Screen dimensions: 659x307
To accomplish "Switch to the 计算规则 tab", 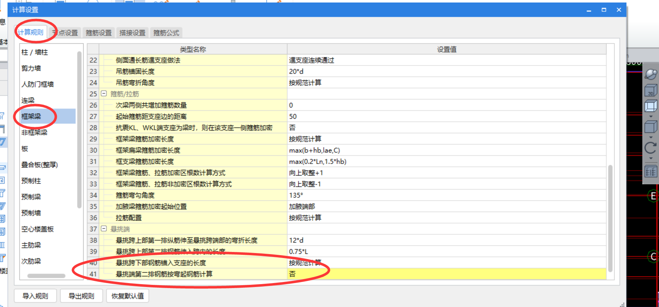I will pyautogui.click(x=30, y=33).
